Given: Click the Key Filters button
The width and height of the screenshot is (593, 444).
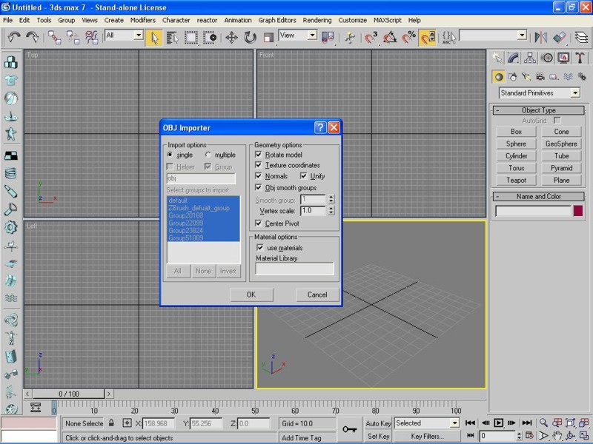Looking at the screenshot, I should tap(428, 436).
